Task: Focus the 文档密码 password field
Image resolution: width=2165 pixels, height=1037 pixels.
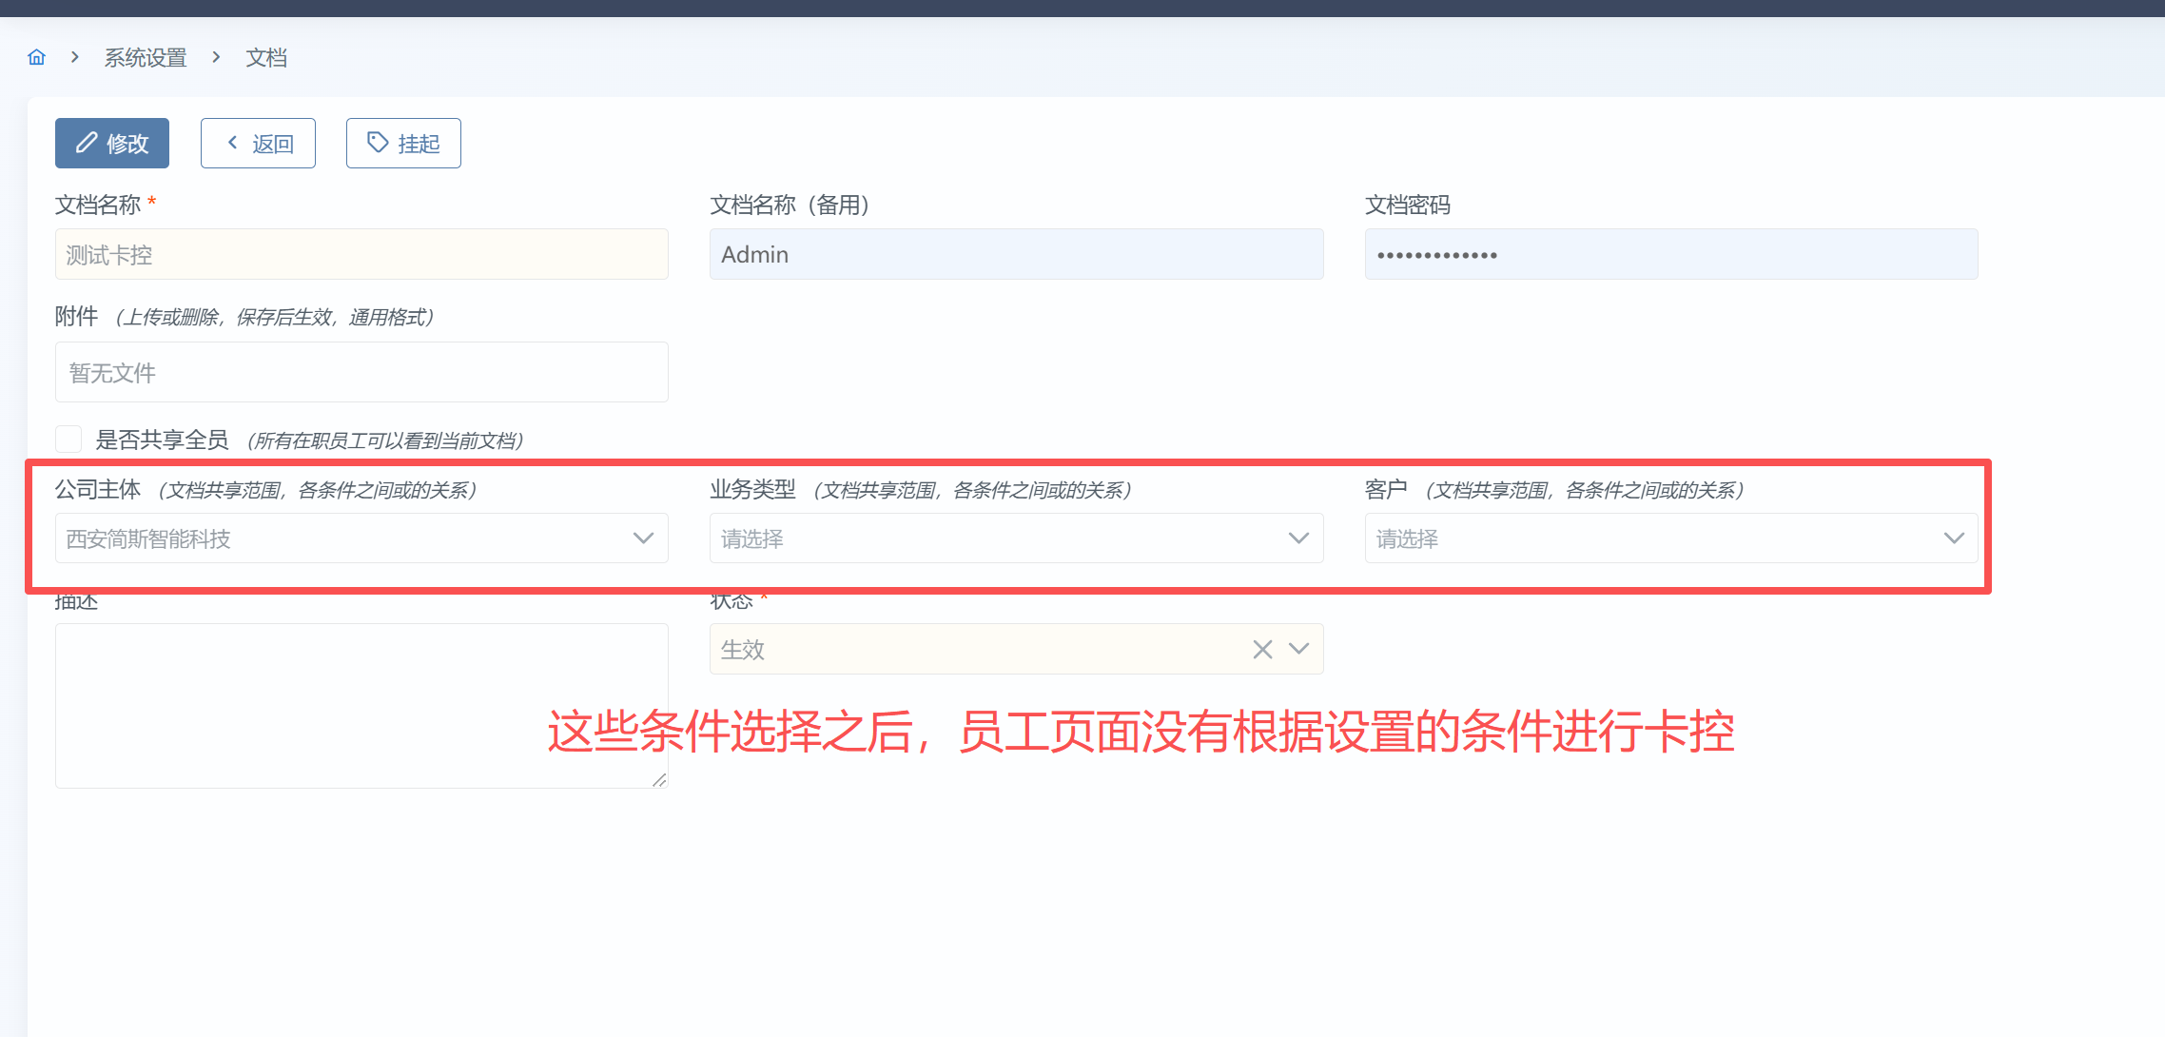Action: [x=1670, y=254]
